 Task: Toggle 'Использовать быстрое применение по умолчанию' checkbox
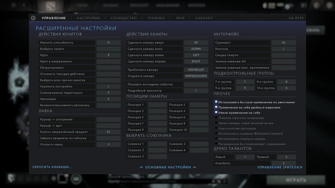[x=216, y=102]
